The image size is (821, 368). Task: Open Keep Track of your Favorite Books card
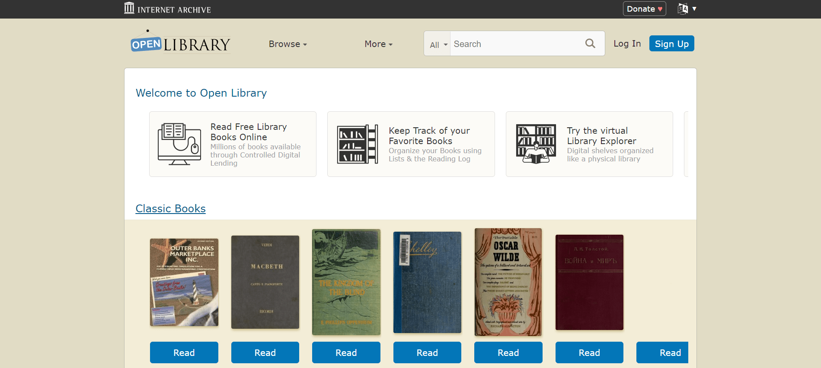tap(411, 144)
